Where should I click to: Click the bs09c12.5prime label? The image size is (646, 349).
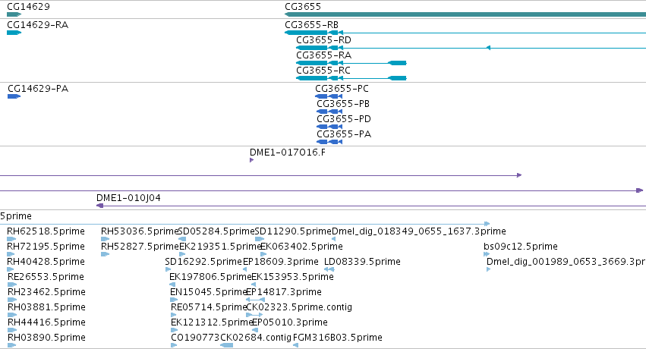coord(521,247)
